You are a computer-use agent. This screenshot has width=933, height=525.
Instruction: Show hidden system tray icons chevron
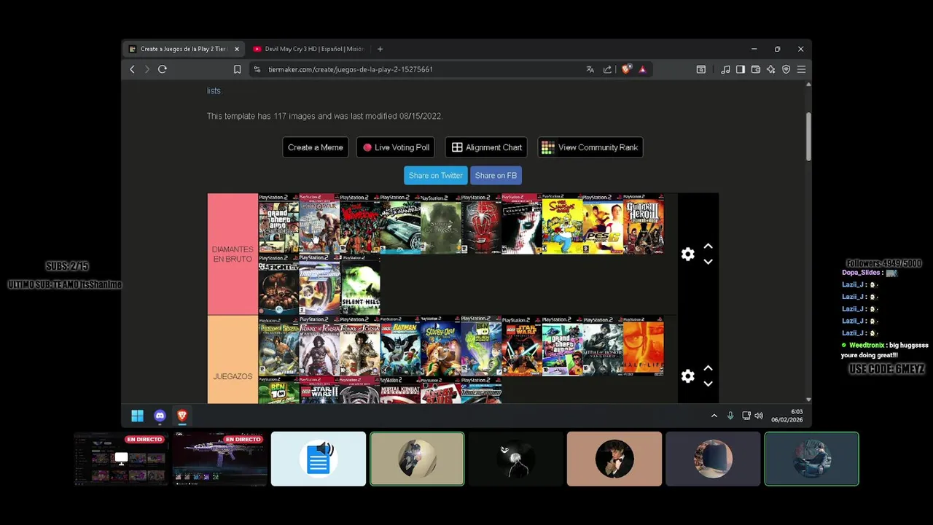pos(714,416)
